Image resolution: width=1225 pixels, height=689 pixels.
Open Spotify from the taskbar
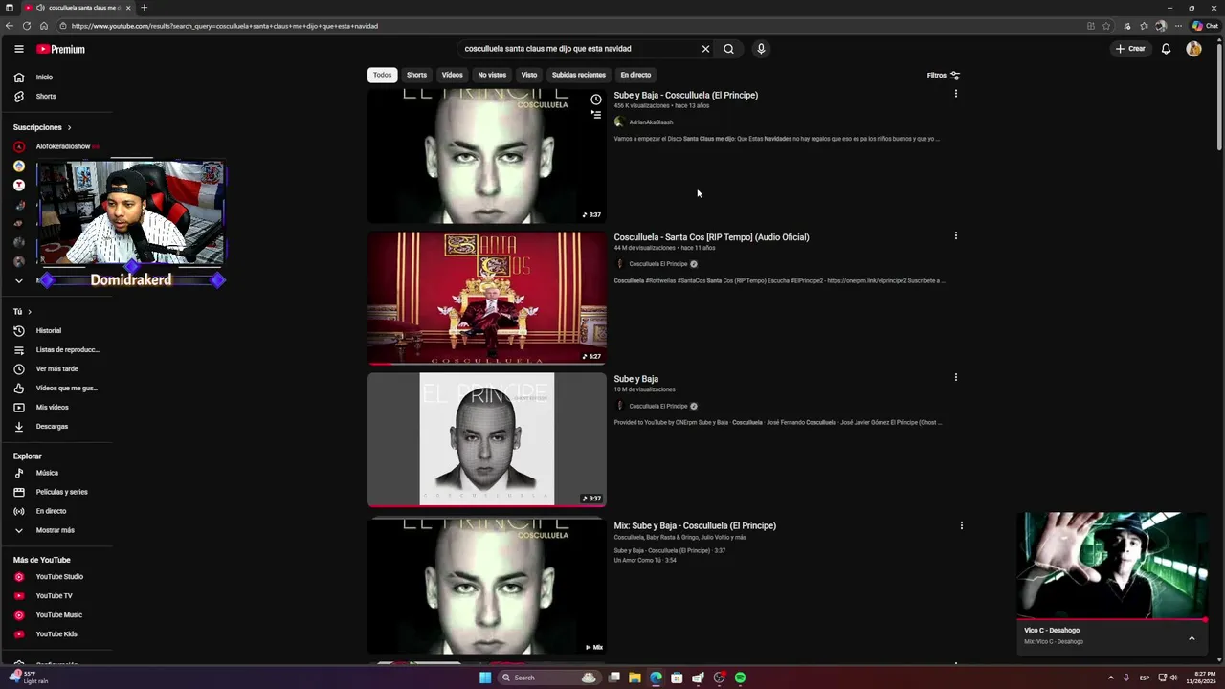tap(740, 678)
